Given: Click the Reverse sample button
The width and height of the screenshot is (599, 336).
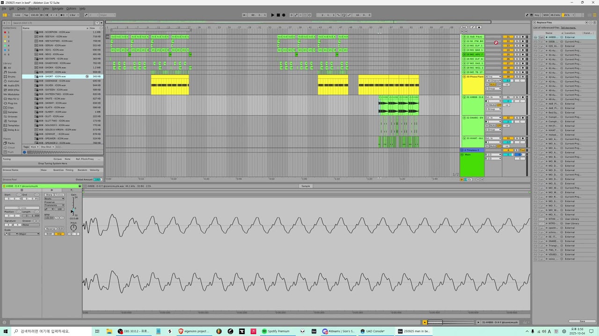Looking at the screenshot, I should click(51, 229).
